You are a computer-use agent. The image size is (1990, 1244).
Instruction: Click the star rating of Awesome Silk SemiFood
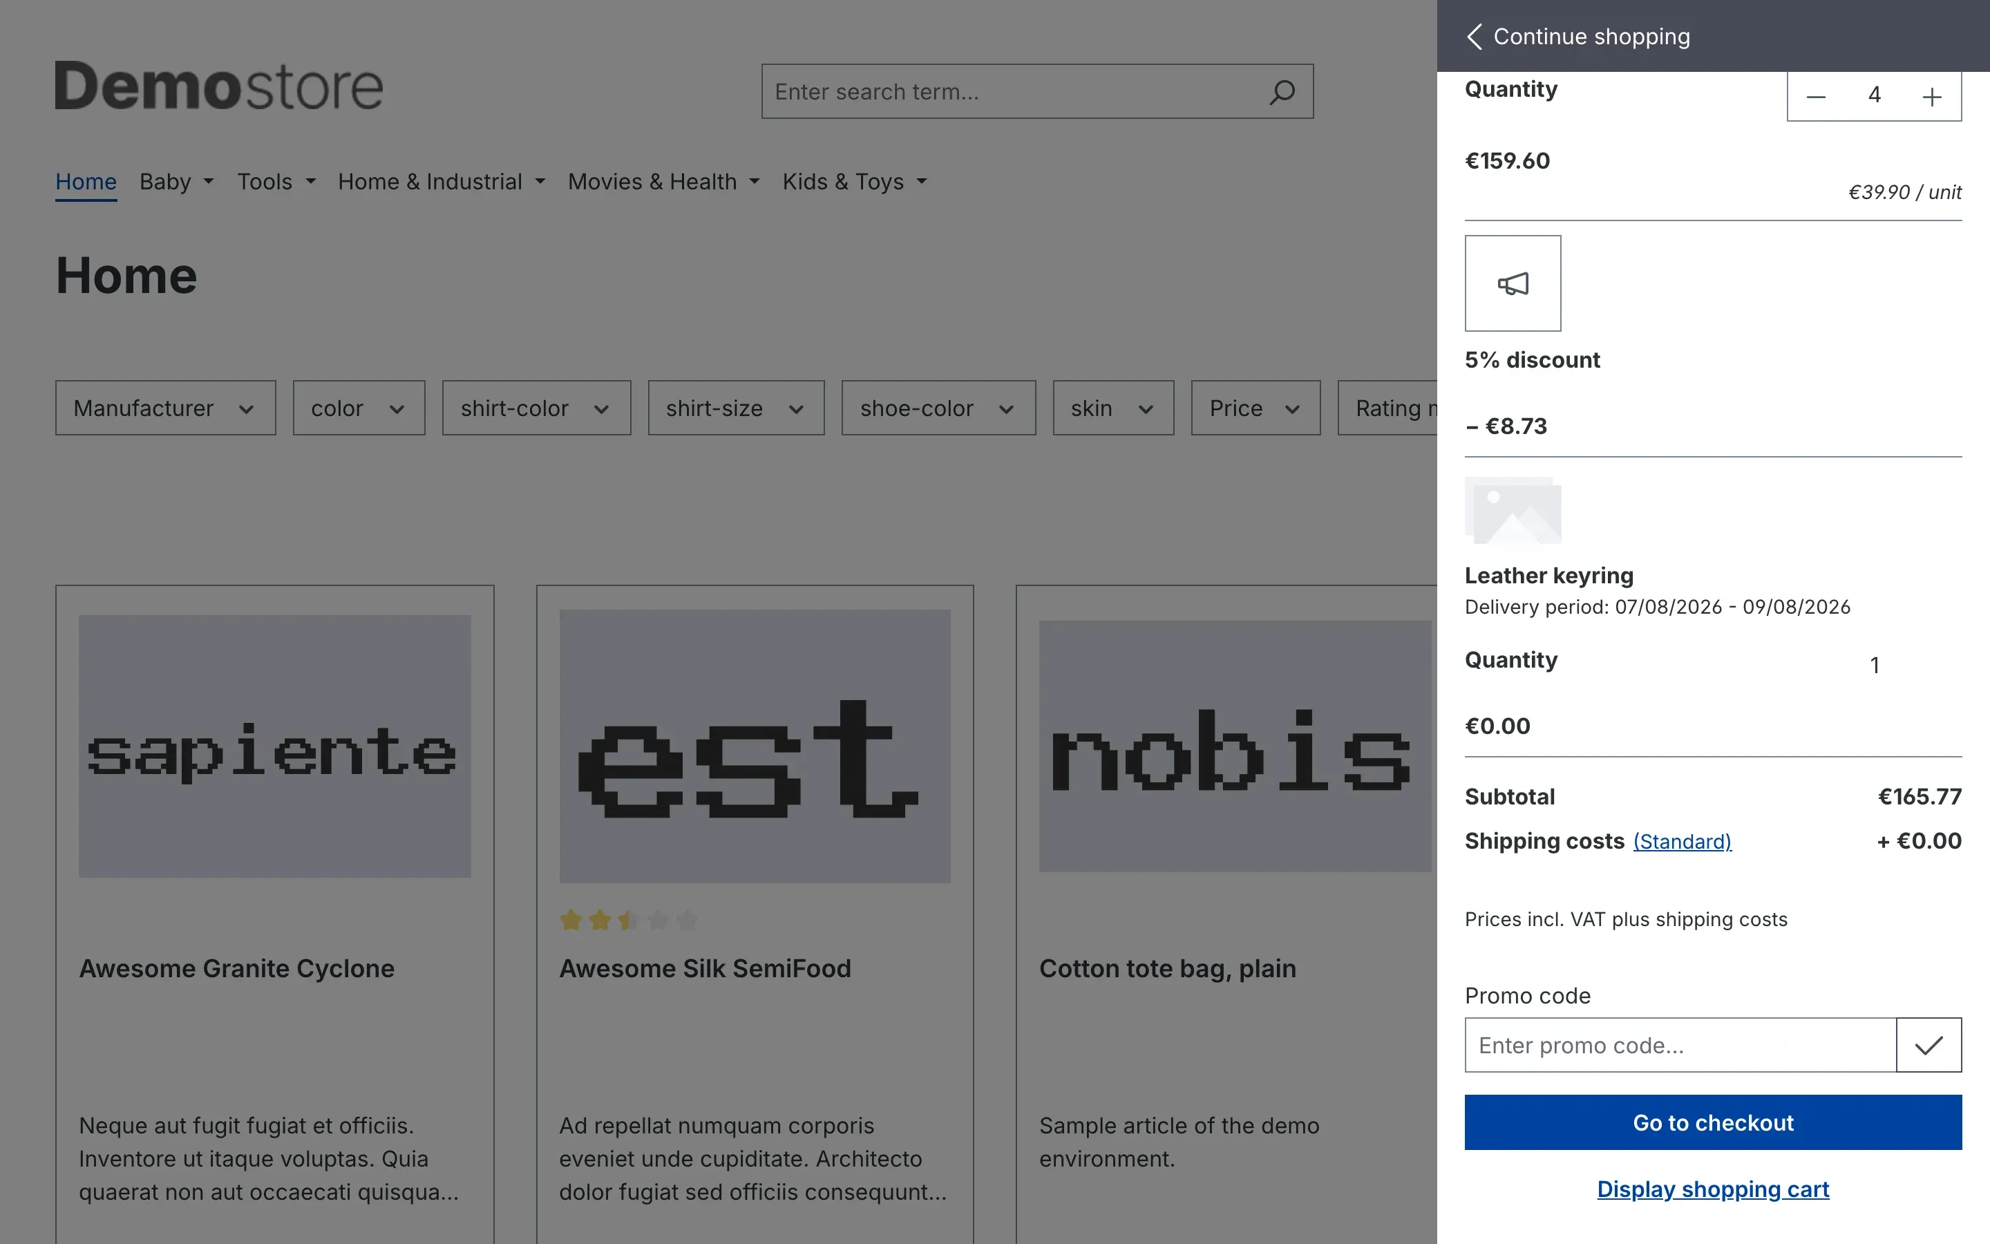point(628,920)
